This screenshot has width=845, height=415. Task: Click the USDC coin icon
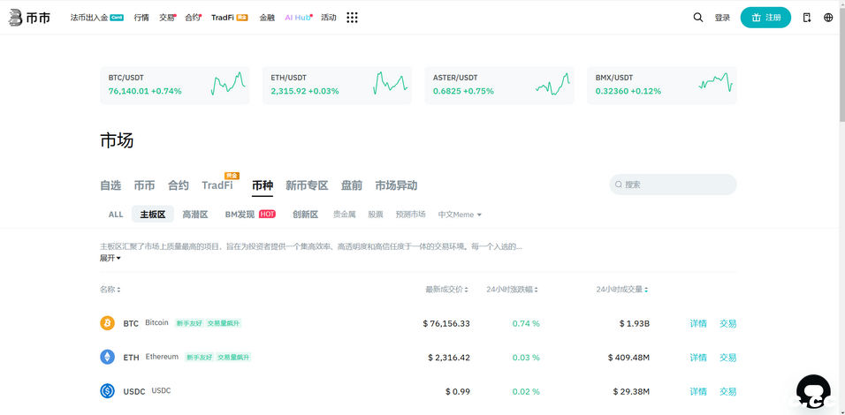[108, 391]
